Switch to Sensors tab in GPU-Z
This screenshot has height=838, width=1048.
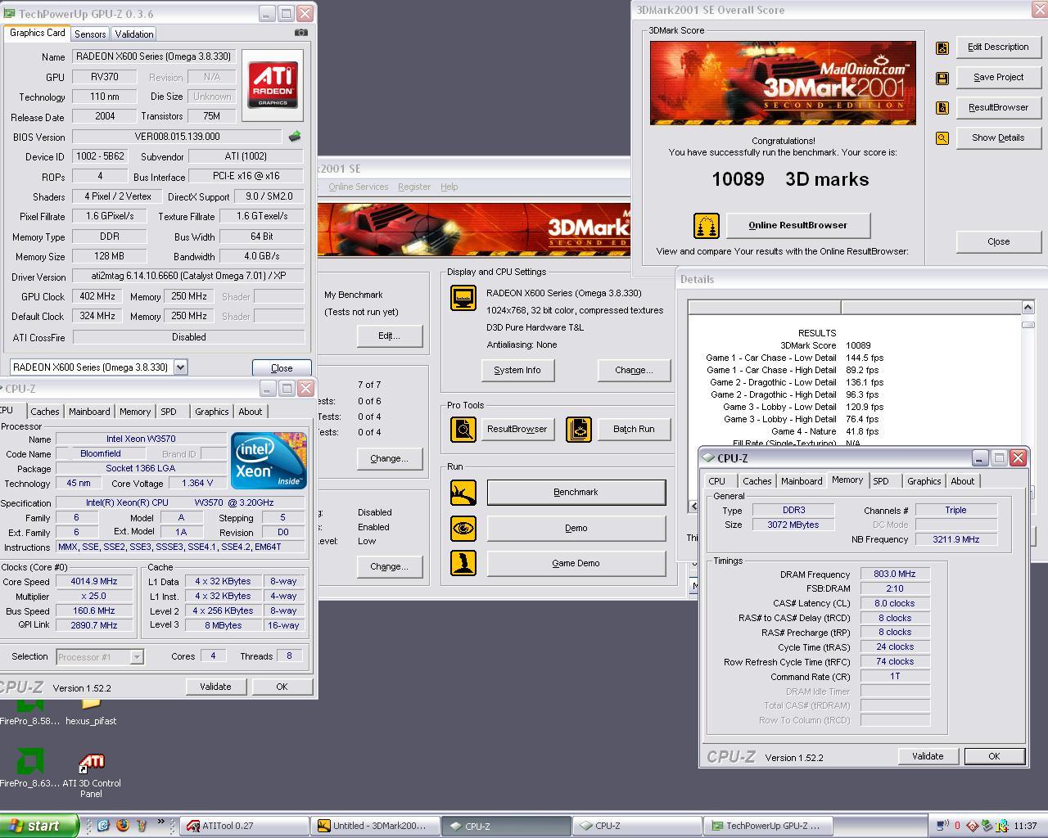[90, 34]
